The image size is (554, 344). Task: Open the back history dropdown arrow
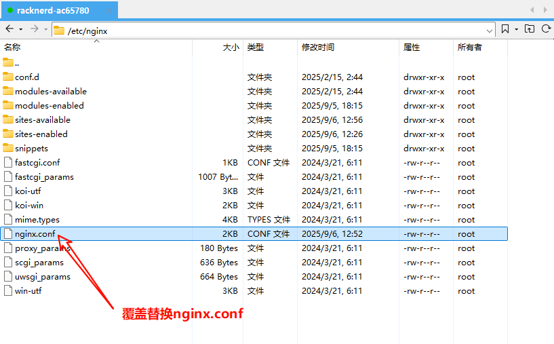click(20, 30)
